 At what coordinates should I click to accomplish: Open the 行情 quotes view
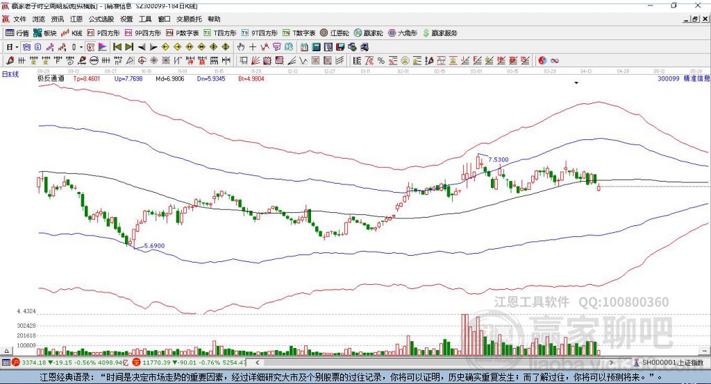coord(17,33)
